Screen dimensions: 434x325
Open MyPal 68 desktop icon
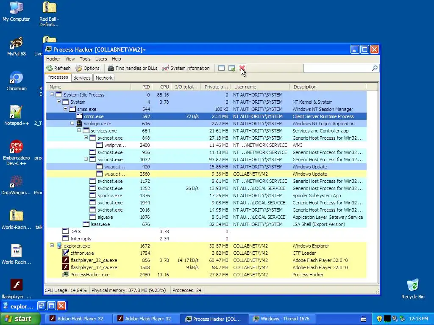[x=16, y=47]
